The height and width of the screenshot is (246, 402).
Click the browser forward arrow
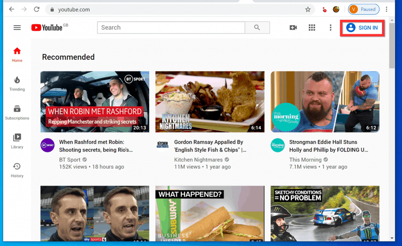(24, 10)
